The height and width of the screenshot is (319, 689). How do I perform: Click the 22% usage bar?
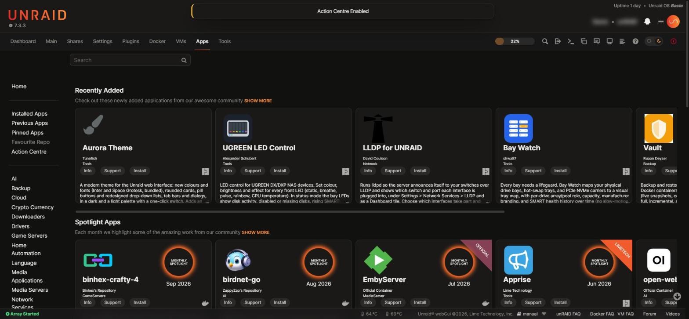515,41
